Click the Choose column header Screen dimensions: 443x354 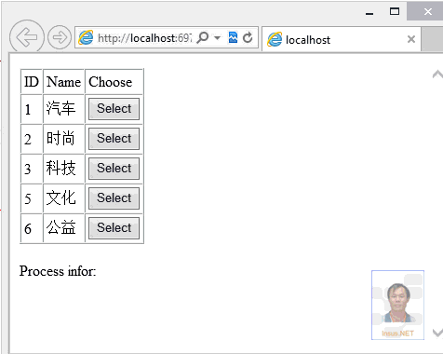(x=114, y=82)
